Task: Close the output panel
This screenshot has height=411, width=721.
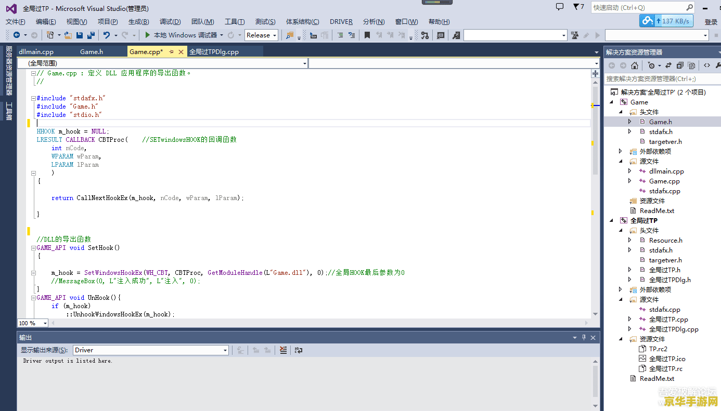Action: pyautogui.click(x=593, y=338)
